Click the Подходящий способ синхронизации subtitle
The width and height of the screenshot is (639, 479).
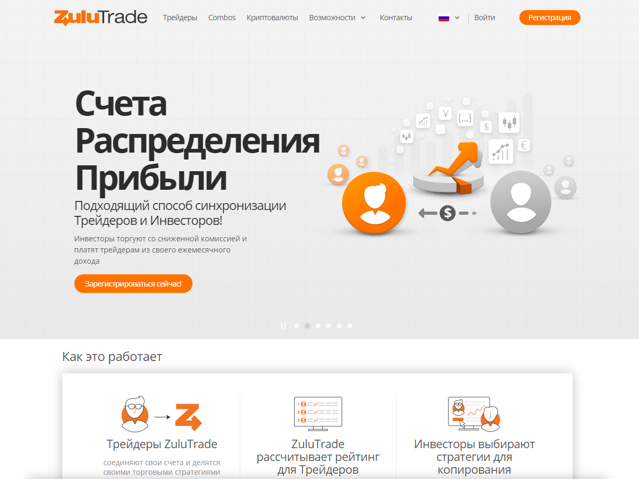click(x=180, y=213)
